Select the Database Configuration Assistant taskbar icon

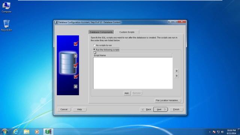(48, 132)
